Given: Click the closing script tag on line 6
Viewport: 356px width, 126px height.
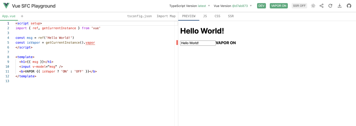Looking at the screenshot, I should [24, 48].
